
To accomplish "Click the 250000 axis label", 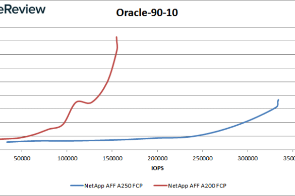I will pyautogui.click(x=203, y=158).
